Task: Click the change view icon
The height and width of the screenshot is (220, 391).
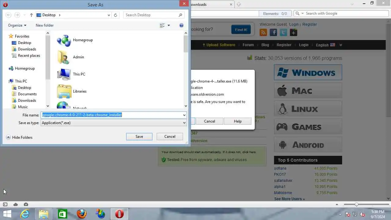Action: 162,25
